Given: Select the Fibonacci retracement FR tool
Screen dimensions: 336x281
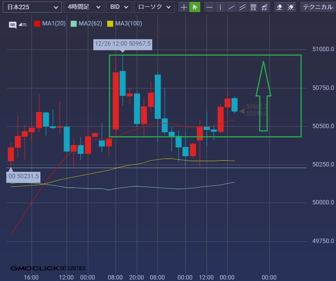Looking at the screenshot, I should coord(254,7).
